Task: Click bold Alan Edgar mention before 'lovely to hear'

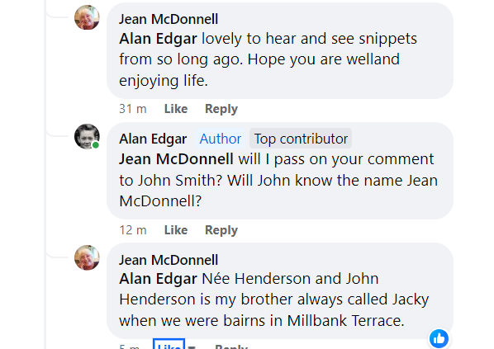Action: 158,39
